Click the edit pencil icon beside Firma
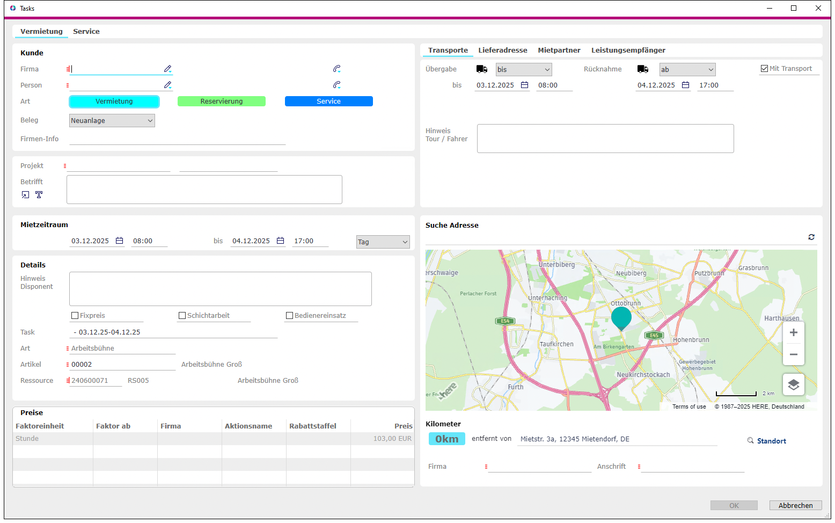 point(168,69)
